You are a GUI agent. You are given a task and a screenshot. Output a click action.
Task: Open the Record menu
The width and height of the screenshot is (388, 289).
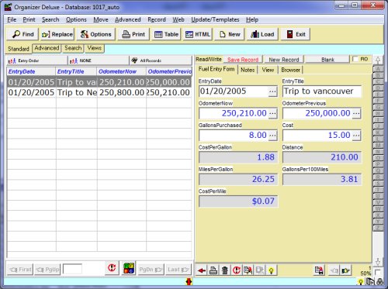pos(157,19)
